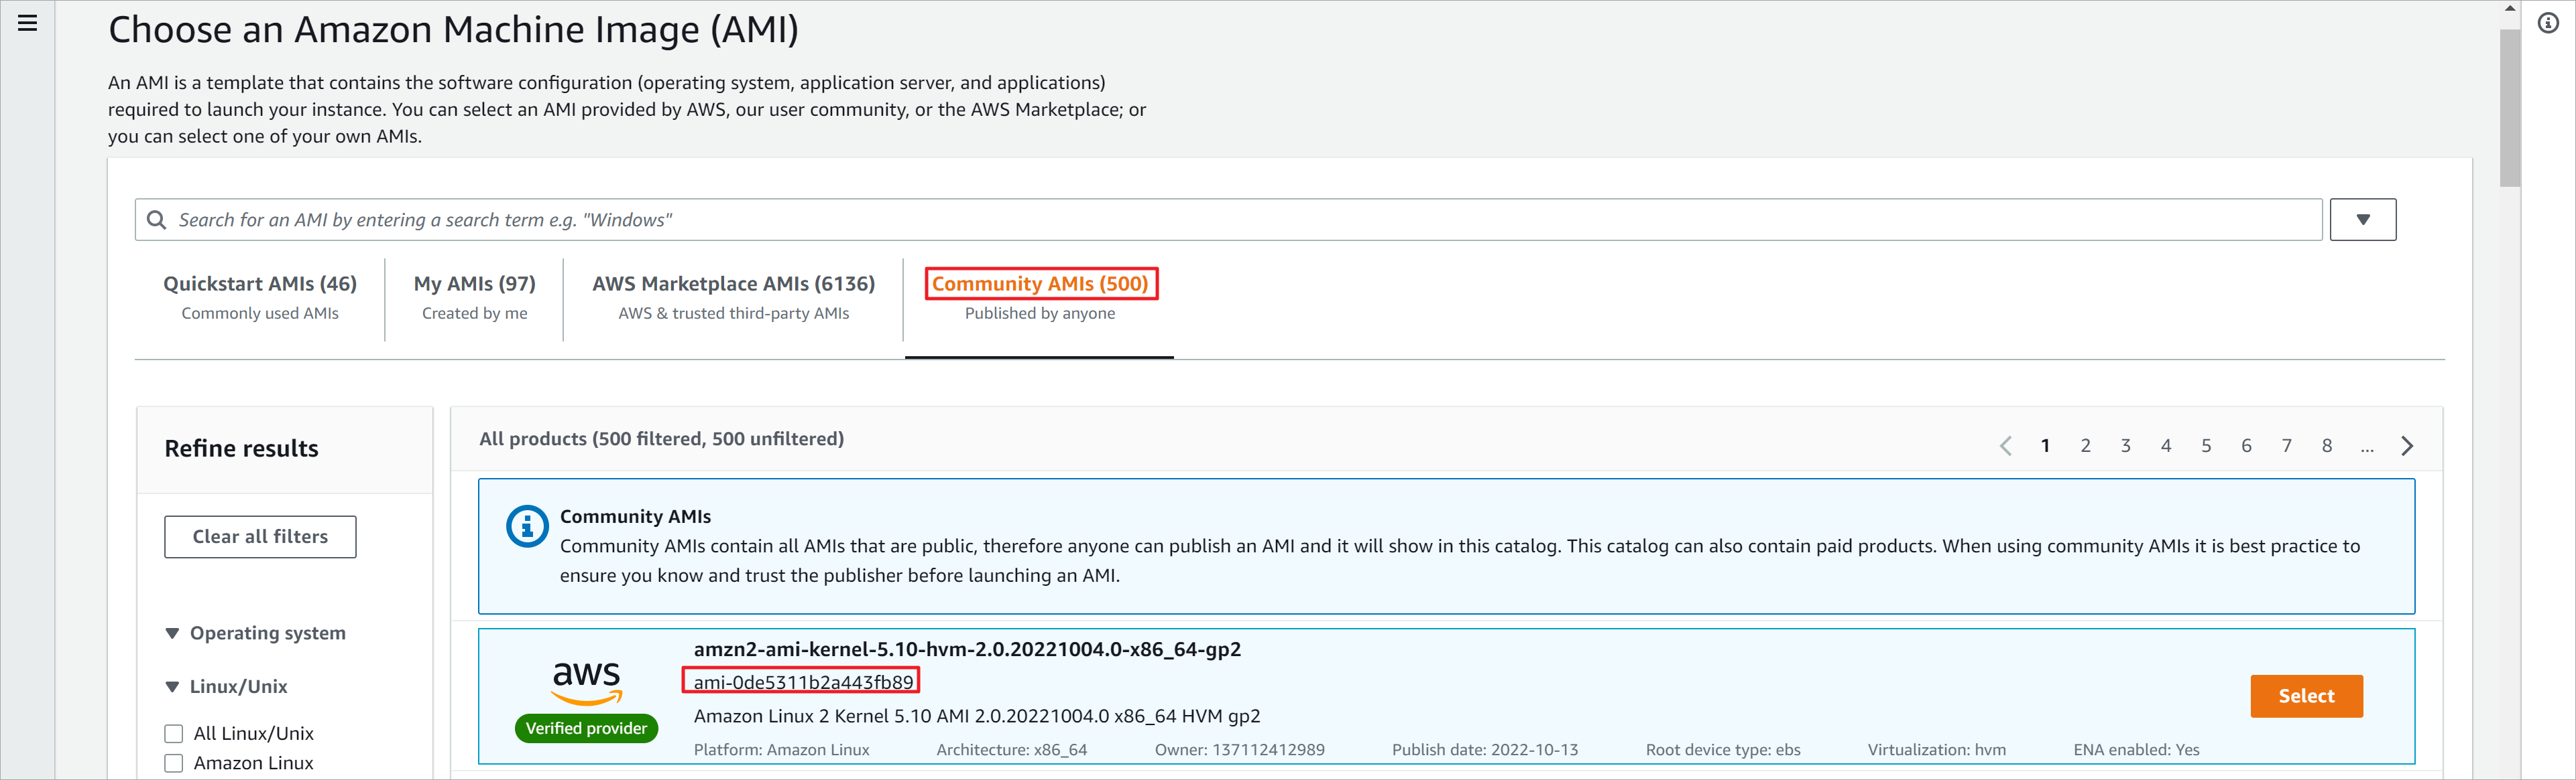Open the hamburger navigation menu
This screenshot has height=780, width=2576.
[x=28, y=23]
